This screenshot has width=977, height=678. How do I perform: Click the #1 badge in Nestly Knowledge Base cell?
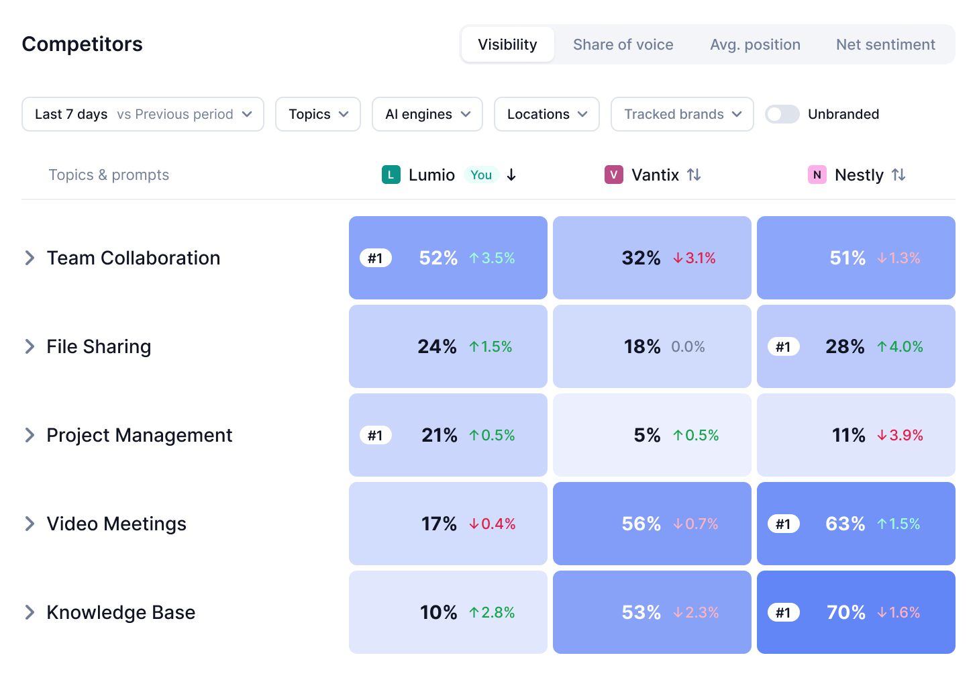coord(784,612)
